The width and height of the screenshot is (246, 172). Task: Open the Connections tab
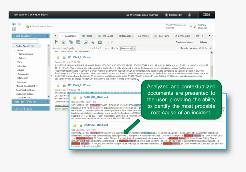coord(182,36)
